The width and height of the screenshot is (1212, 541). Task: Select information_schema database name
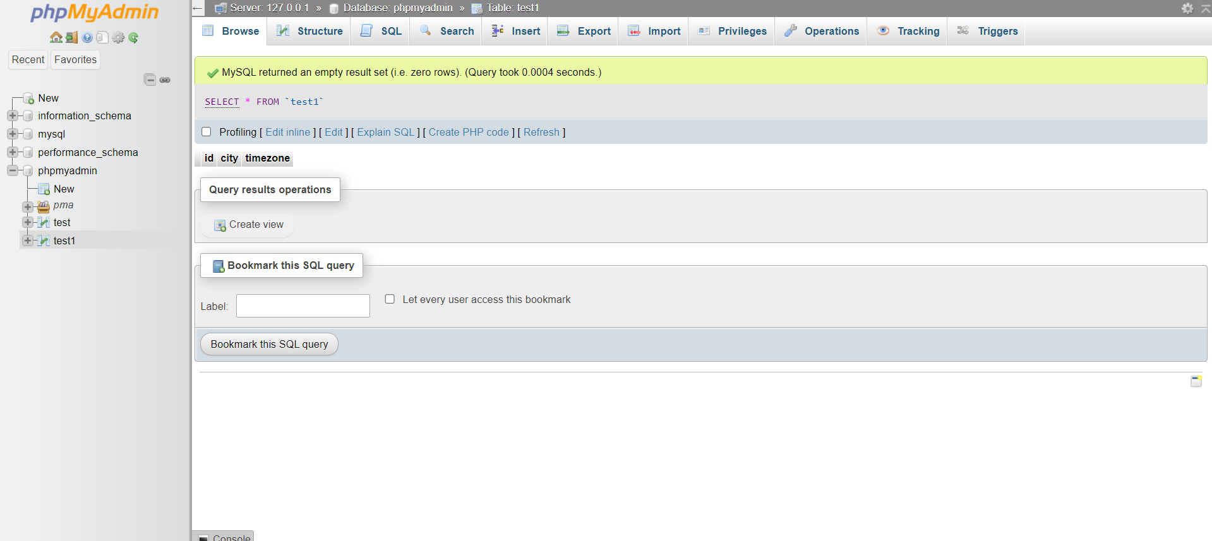pyautogui.click(x=85, y=116)
